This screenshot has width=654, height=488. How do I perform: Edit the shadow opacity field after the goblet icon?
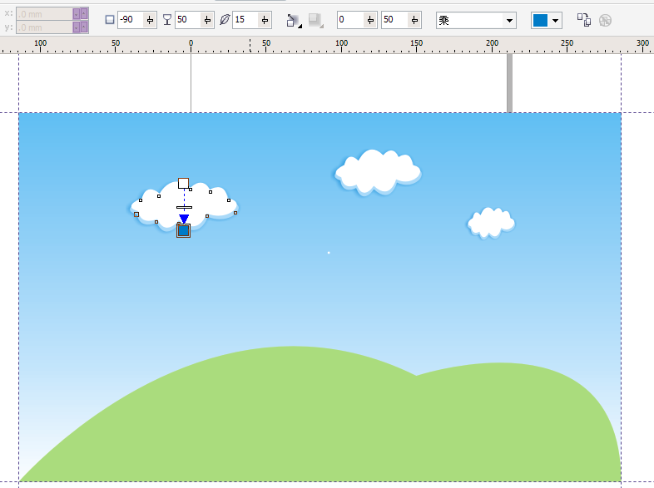[188, 20]
